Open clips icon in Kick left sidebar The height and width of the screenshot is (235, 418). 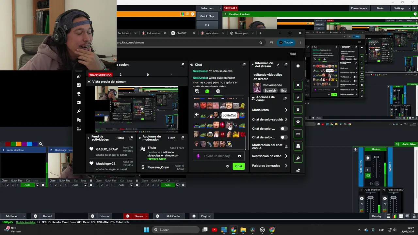(x=79, y=102)
